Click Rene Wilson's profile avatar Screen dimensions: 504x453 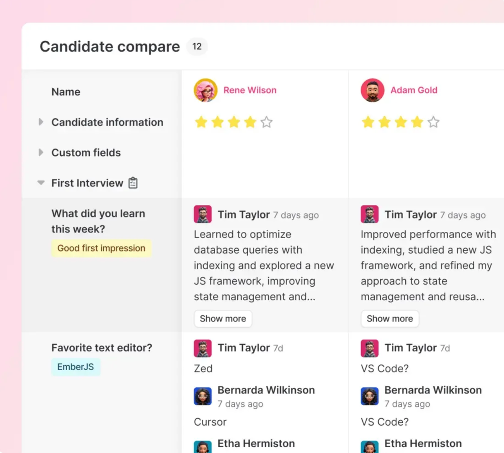click(x=205, y=90)
